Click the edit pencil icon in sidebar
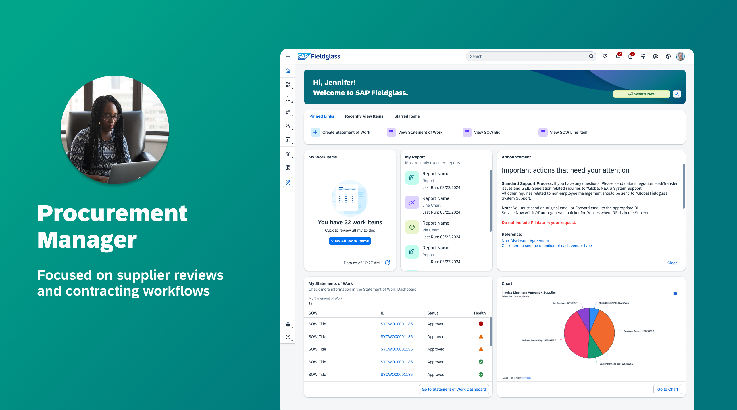The height and width of the screenshot is (410, 737). pyautogui.click(x=288, y=182)
